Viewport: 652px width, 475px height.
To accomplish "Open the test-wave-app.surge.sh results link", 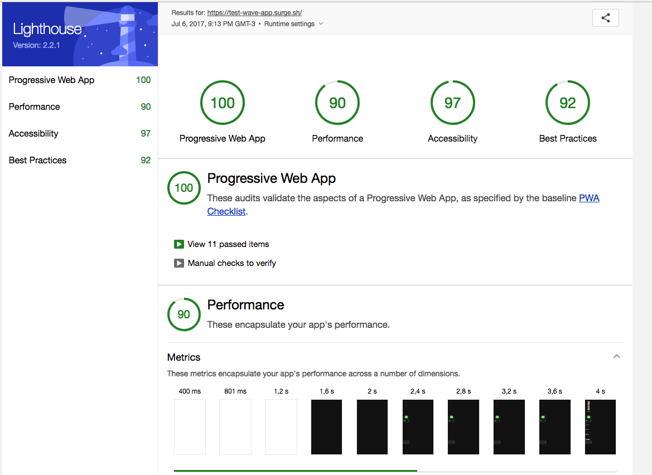I will click(x=254, y=13).
